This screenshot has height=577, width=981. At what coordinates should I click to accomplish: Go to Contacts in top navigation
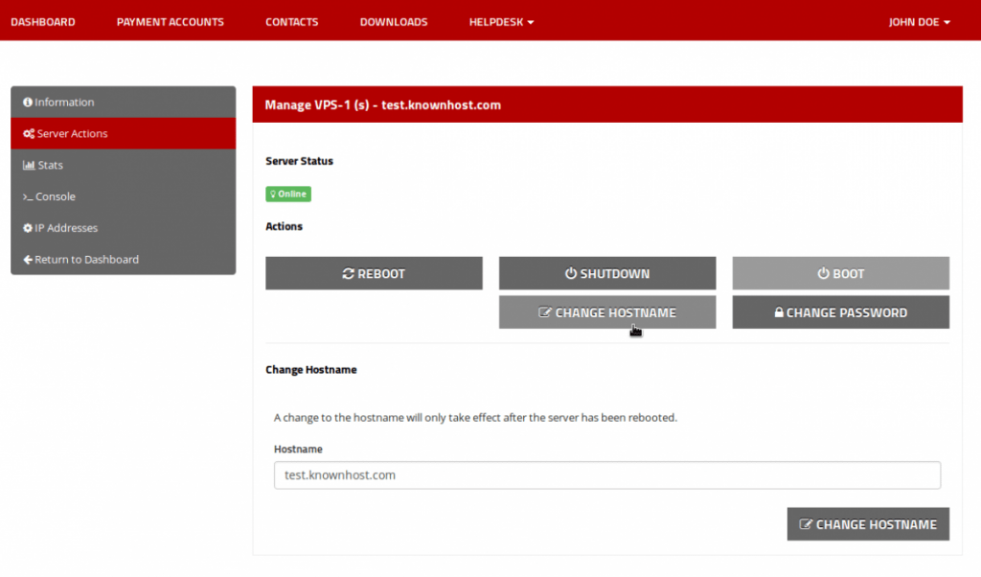(x=291, y=22)
